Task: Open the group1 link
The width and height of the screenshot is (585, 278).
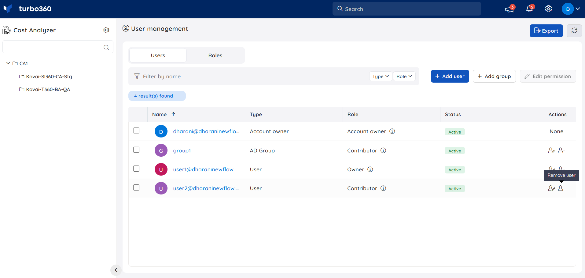Action: [182, 151]
